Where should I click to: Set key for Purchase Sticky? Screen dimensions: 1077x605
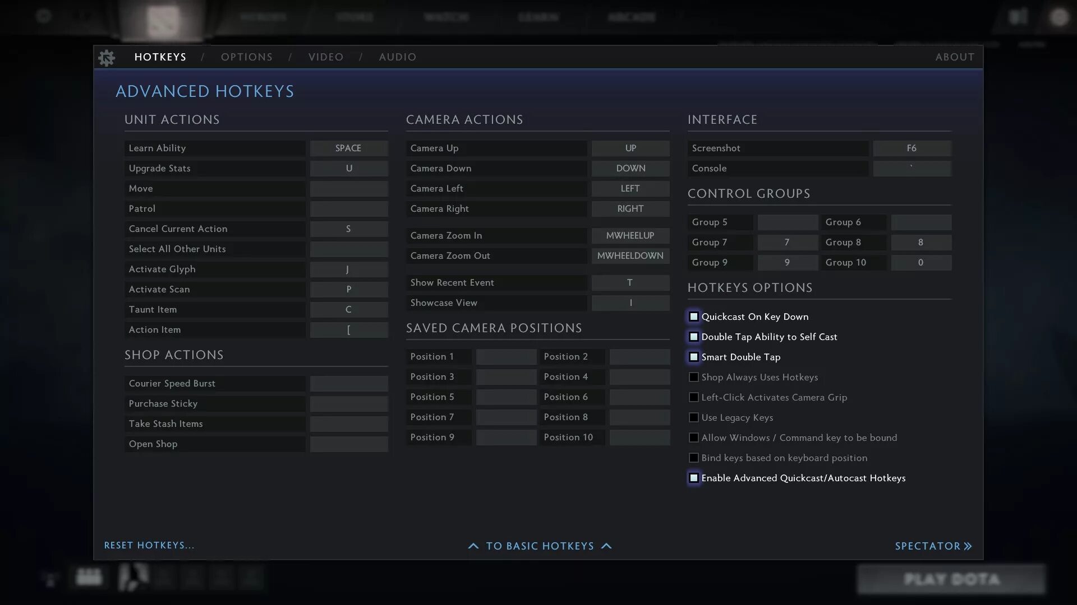[349, 404]
